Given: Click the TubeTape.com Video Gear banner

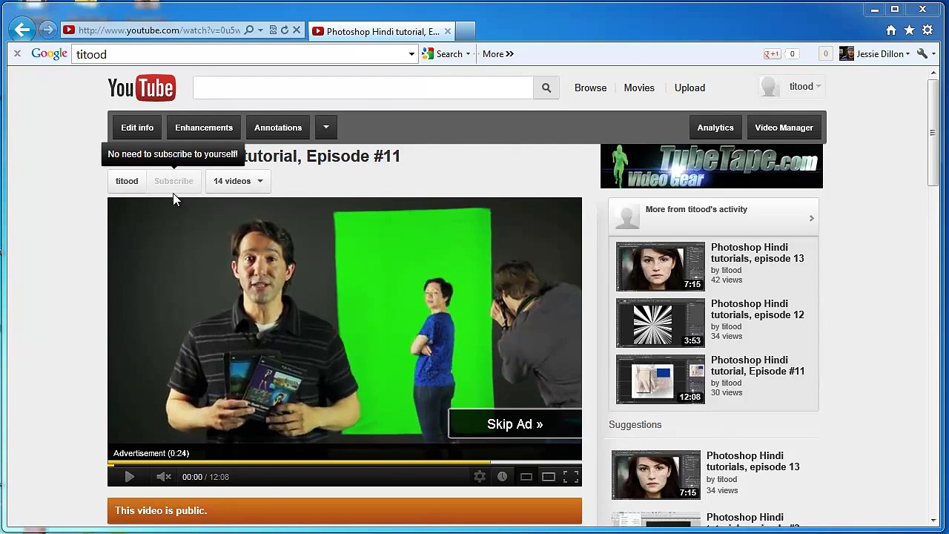Looking at the screenshot, I should (712, 166).
